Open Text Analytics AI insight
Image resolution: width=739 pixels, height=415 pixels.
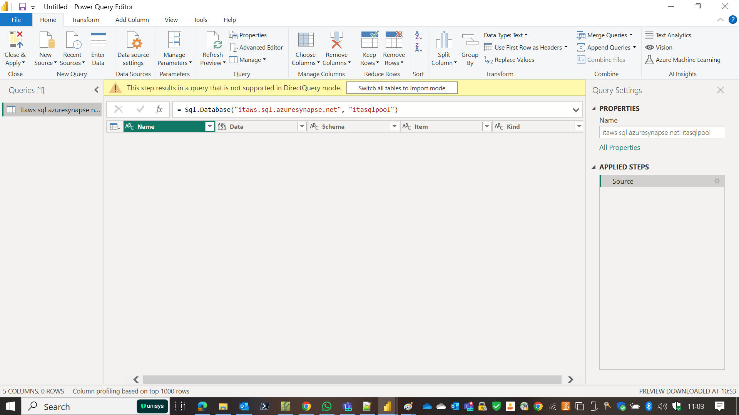(x=668, y=35)
